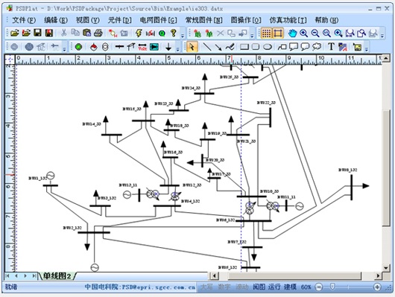
Task: Toggle the pointer selection mode button
Action: tap(192, 47)
